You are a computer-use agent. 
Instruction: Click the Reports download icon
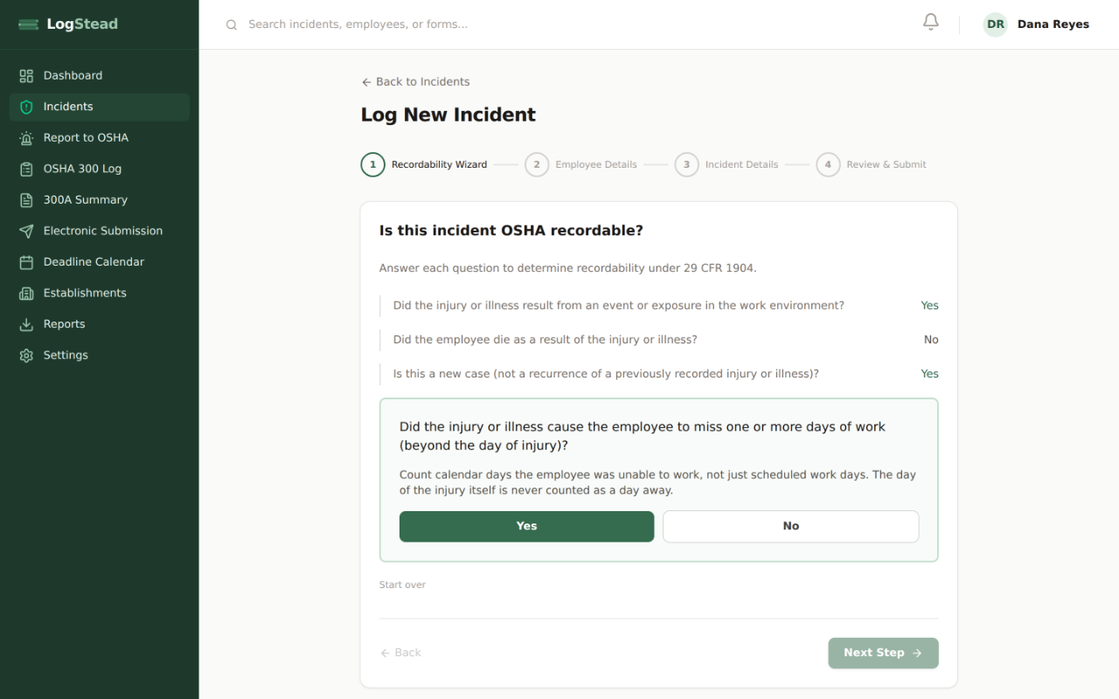coord(26,324)
